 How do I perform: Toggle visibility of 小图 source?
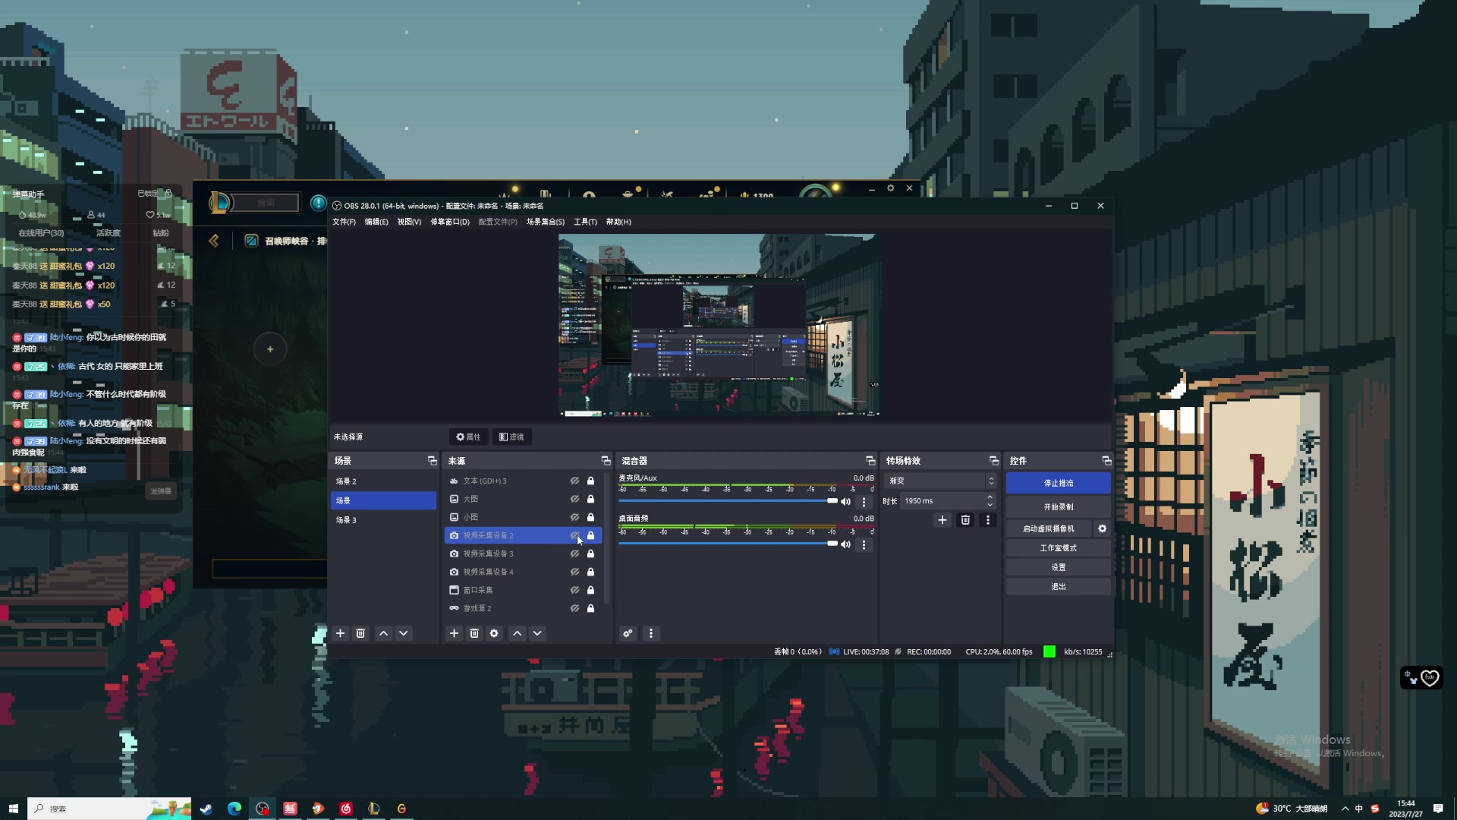(x=574, y=517)
